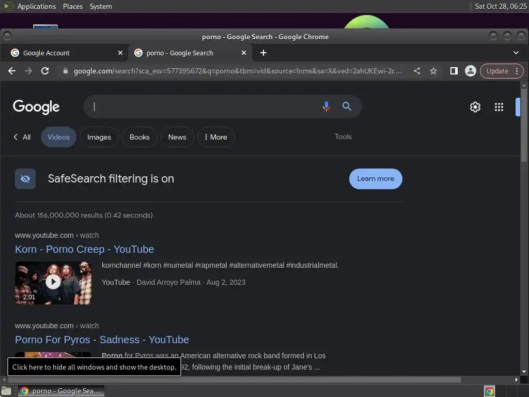Close the Google Account tab
Viewport: 529px width, 397px height.
click(x=120, y=53)
